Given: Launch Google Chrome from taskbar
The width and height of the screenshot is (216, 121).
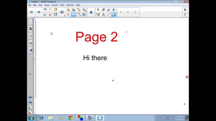Looking at the screenshot, I should tap(71, 118).
